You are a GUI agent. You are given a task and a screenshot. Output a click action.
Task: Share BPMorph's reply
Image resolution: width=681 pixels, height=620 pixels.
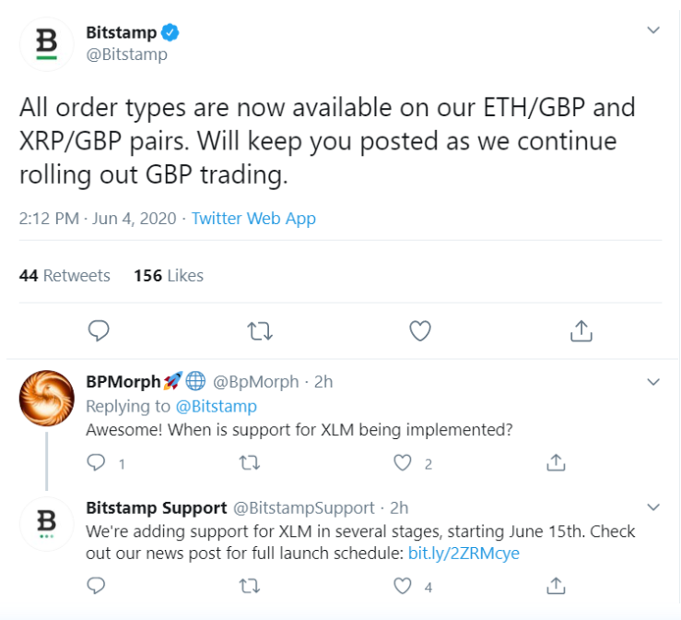[556, 462]
